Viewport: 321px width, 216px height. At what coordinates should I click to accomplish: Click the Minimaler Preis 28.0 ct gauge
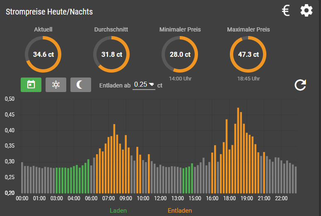tap(180, 54)
